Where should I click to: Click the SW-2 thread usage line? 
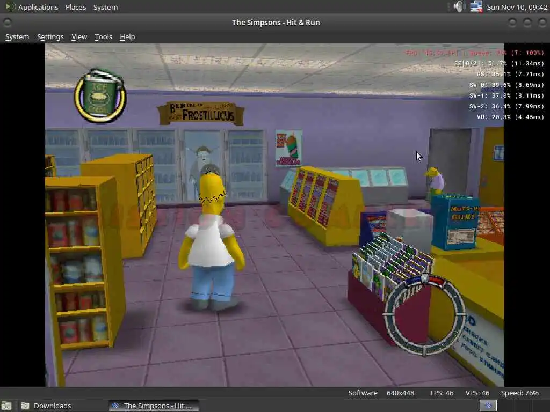pyautogui.click(x=506, y=106)
